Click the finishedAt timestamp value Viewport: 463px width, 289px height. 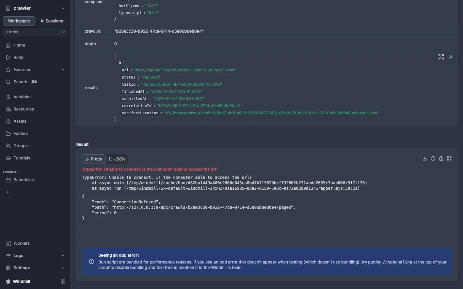176,91
